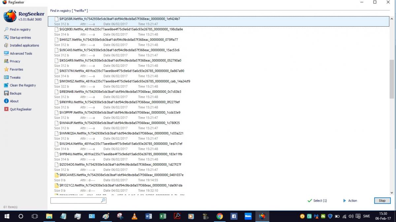Launch VLC media player from the taskbar
This screenshot has width=396, height=222.
[x=134, y=216]
